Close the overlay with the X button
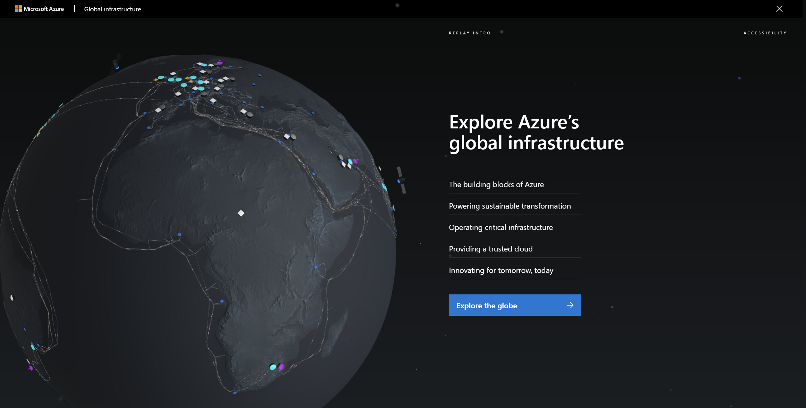Screen dimensions: 806x408 pyautogui.click(x=779, y=9)
